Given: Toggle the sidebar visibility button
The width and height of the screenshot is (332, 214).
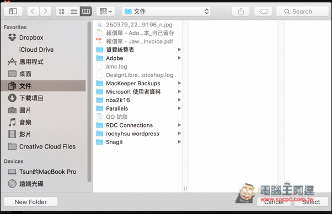Looking at the screenshot, I should pyautogui.click(x=13, y=11).
